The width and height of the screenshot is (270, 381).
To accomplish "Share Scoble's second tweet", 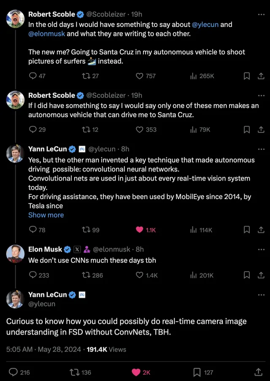I will pos(261,130).
